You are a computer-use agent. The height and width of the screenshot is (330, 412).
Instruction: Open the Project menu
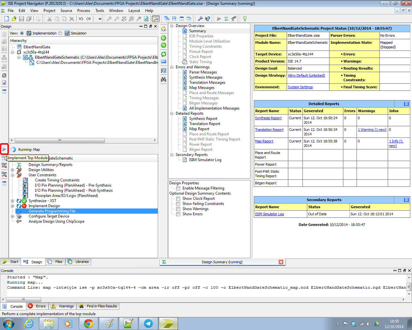[x=49, y=11]
